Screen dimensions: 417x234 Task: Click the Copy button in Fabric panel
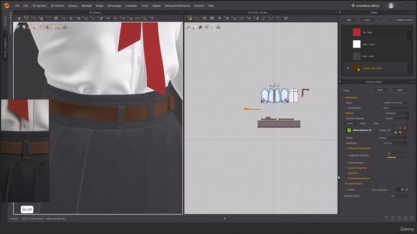(367, 20)
